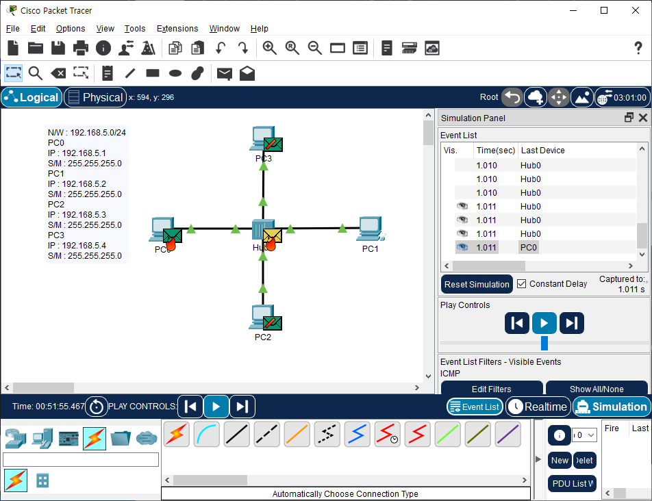
Task: Switch to the Logical workspace tab
Action: [32, 97]
